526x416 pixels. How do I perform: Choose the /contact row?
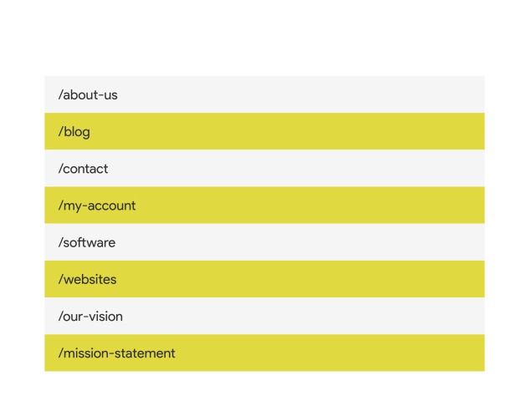264,168
